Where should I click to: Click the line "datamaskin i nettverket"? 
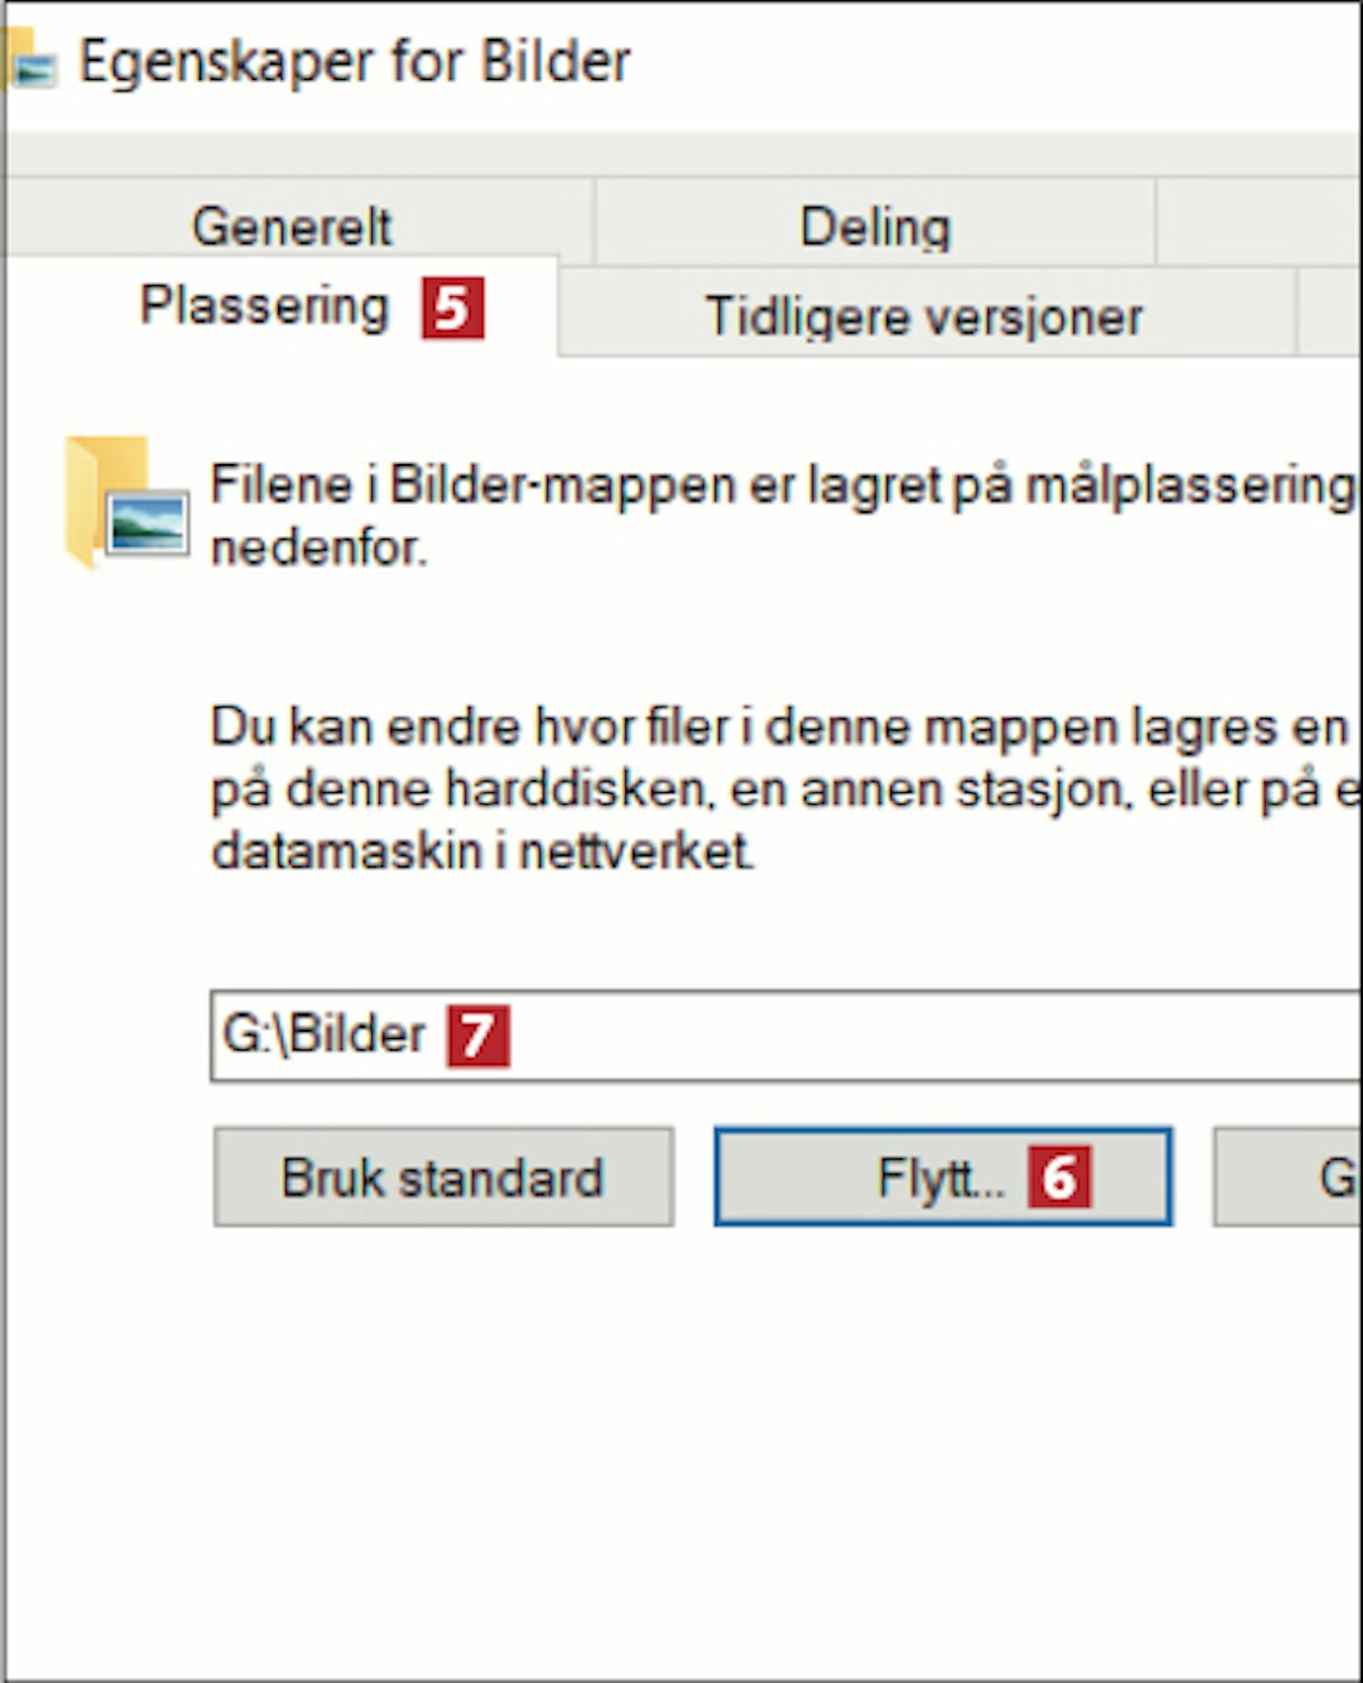point(482,852)
